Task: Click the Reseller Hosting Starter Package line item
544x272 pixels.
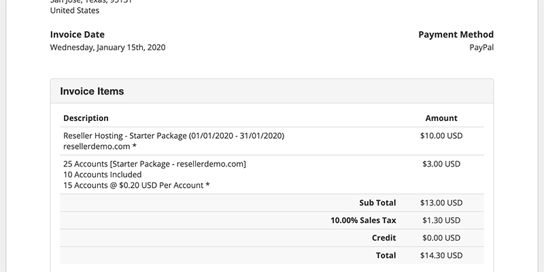Action: coord(173,135)
